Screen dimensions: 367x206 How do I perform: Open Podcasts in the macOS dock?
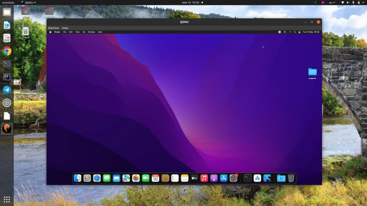(214, 178)
